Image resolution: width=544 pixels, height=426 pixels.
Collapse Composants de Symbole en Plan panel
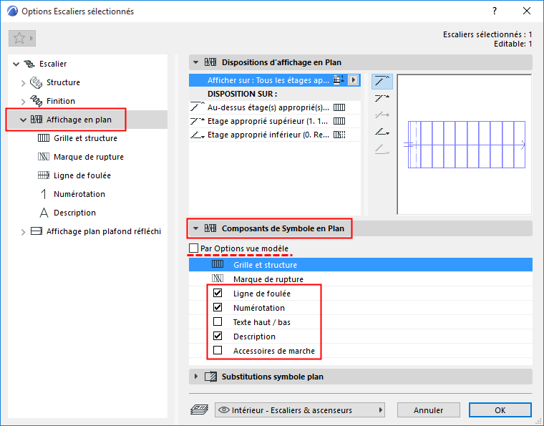point(195,228)
